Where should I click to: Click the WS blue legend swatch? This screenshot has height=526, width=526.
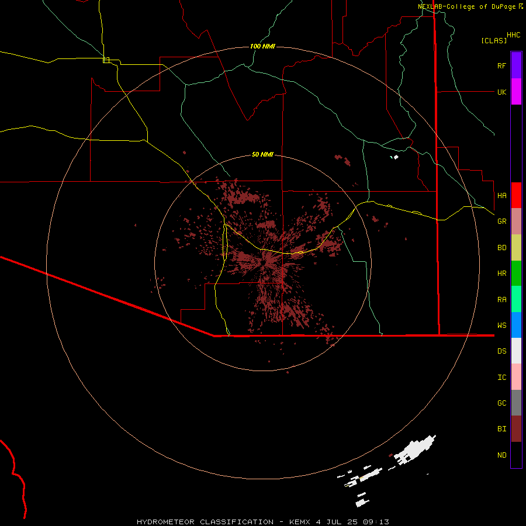coord(516,325)
